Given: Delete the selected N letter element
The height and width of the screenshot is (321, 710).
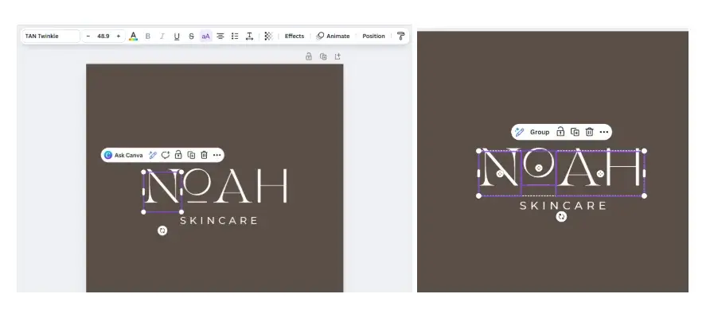Looking at the screenshot, I should pos(205,155).
